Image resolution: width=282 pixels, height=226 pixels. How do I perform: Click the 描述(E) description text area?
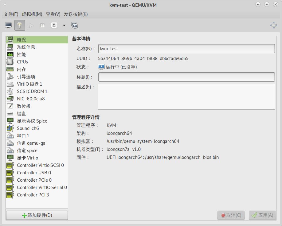click(186, 97)
